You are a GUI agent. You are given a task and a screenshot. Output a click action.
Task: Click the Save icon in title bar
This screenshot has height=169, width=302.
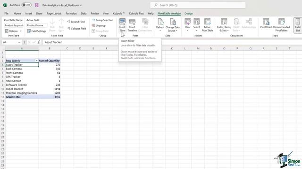[x=37, y=5]
